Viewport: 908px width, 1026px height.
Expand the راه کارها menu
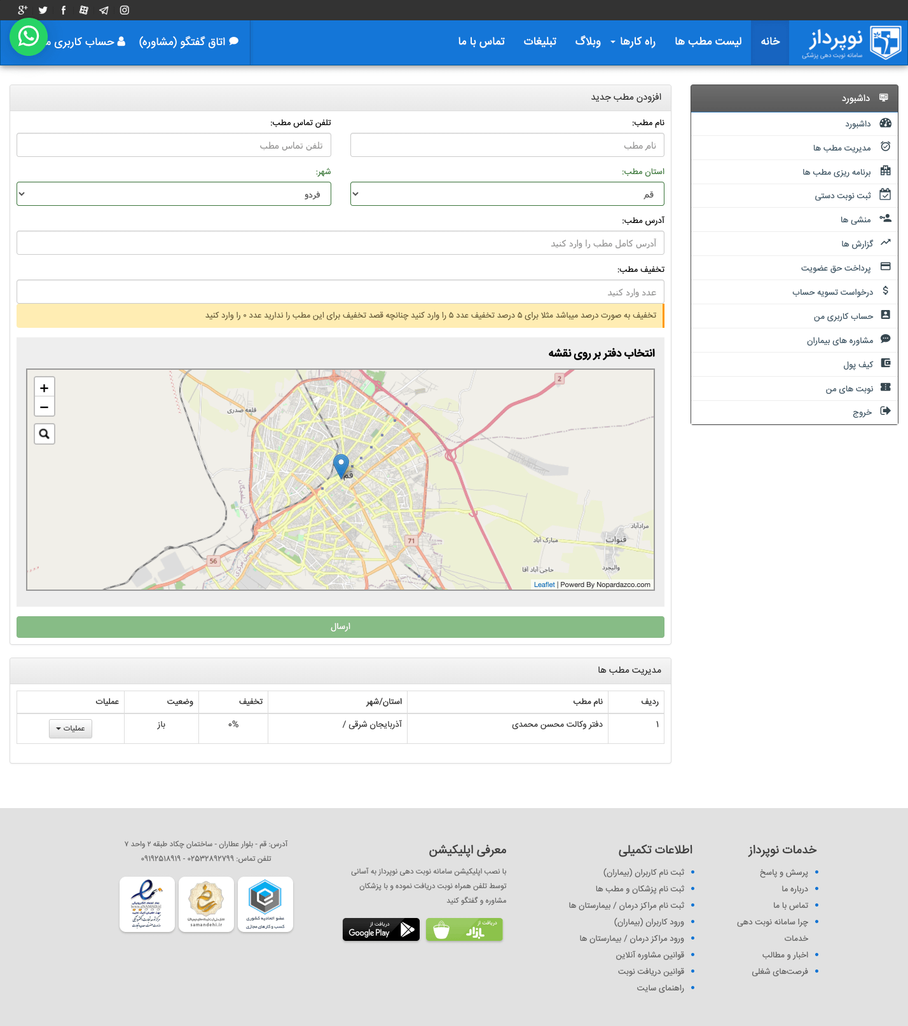(633, 41)
